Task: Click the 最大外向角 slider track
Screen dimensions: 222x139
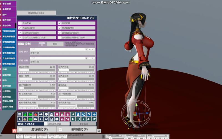Action: 37,70
